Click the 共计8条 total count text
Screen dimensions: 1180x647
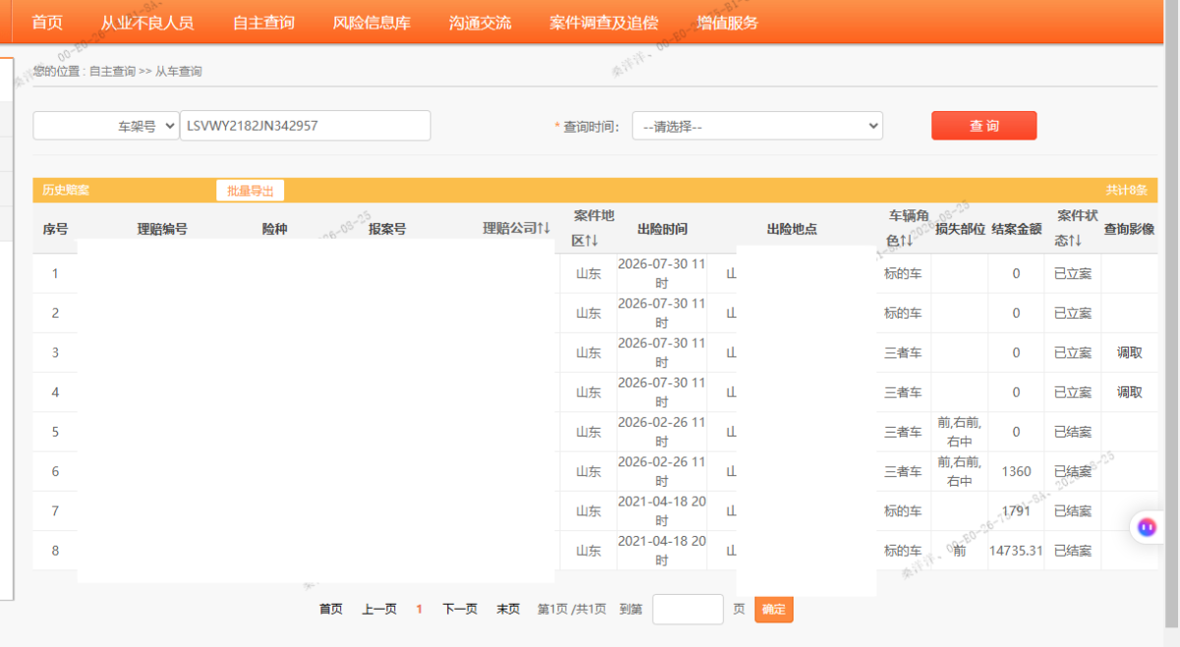click(x=1127, y=191)
